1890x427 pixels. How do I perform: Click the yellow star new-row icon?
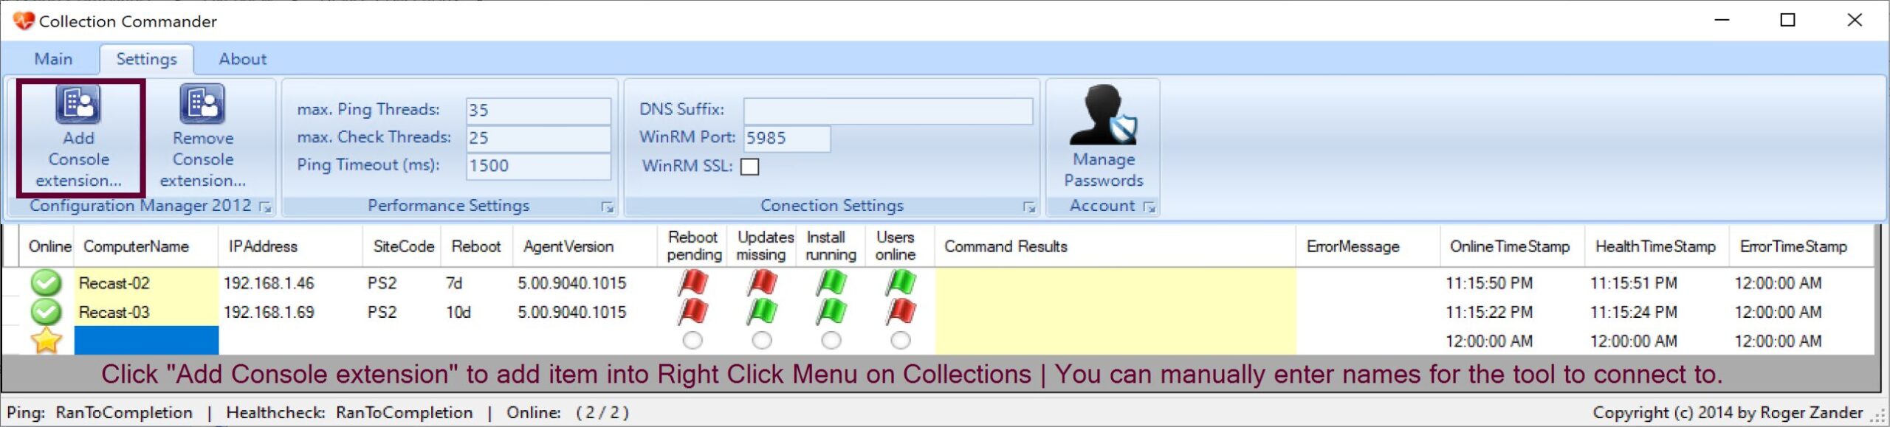(x=46, y=341)
